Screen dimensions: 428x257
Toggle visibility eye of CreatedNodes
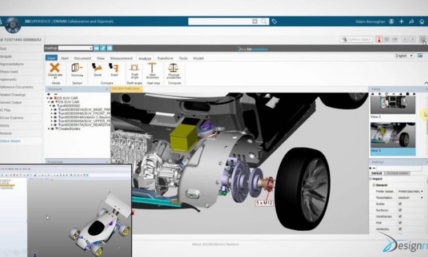coord(53,128)
